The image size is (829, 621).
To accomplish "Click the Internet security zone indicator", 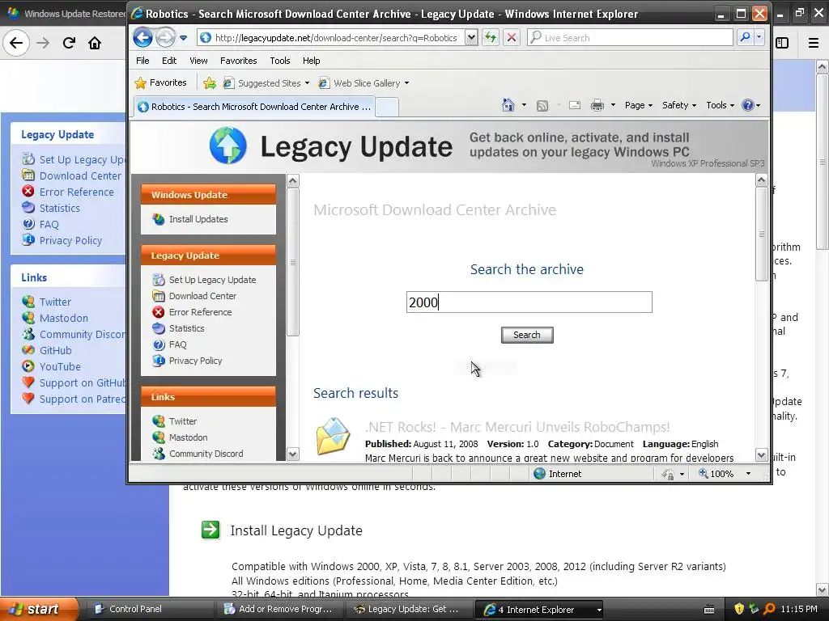I will [558, 474].
